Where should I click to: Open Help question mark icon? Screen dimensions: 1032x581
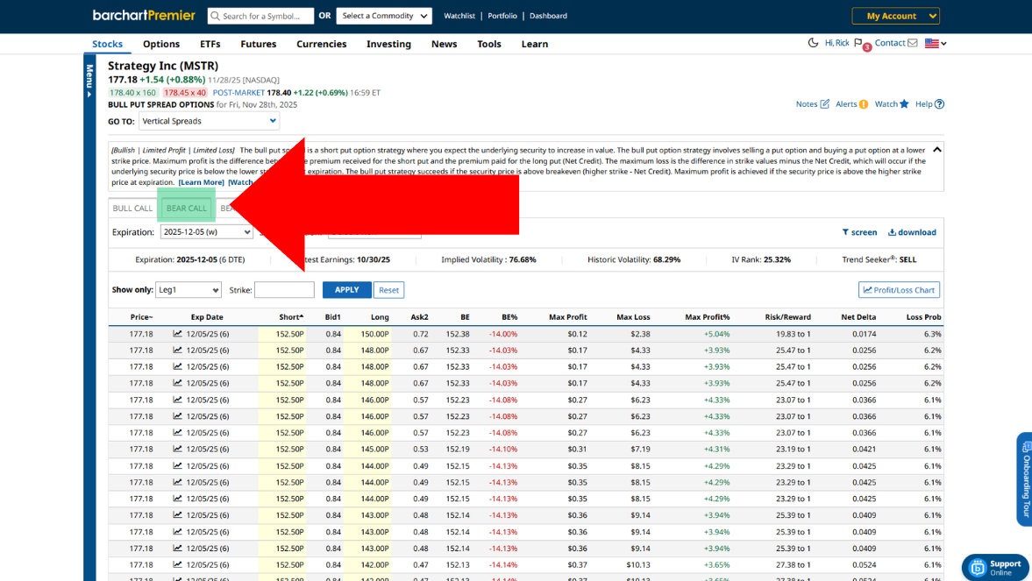[939, 104]
